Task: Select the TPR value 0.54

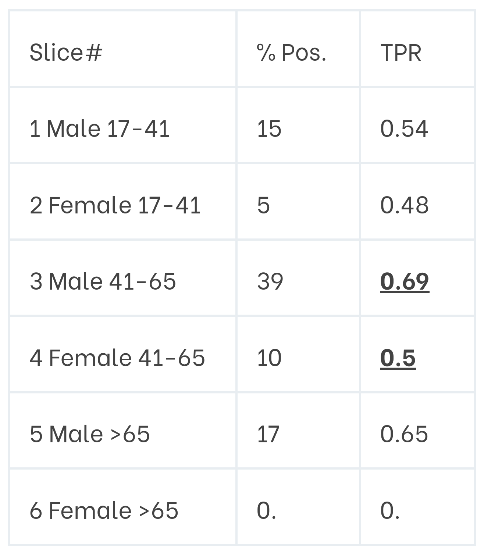Action: pyautogui.click(x=404, y=129)
